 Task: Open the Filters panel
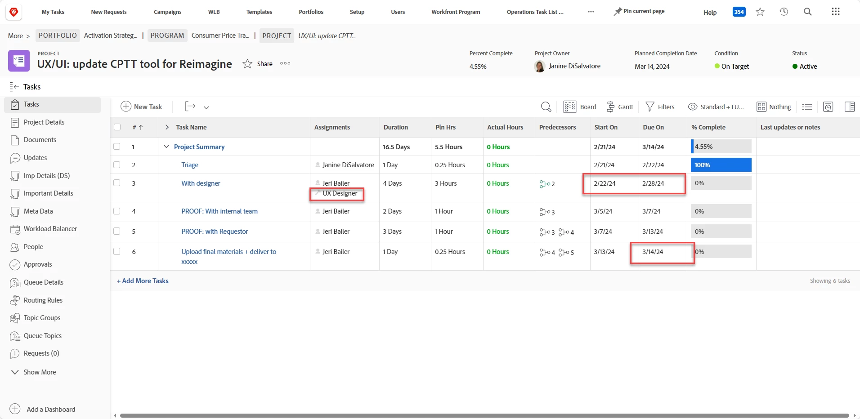(x=660, y=107)
